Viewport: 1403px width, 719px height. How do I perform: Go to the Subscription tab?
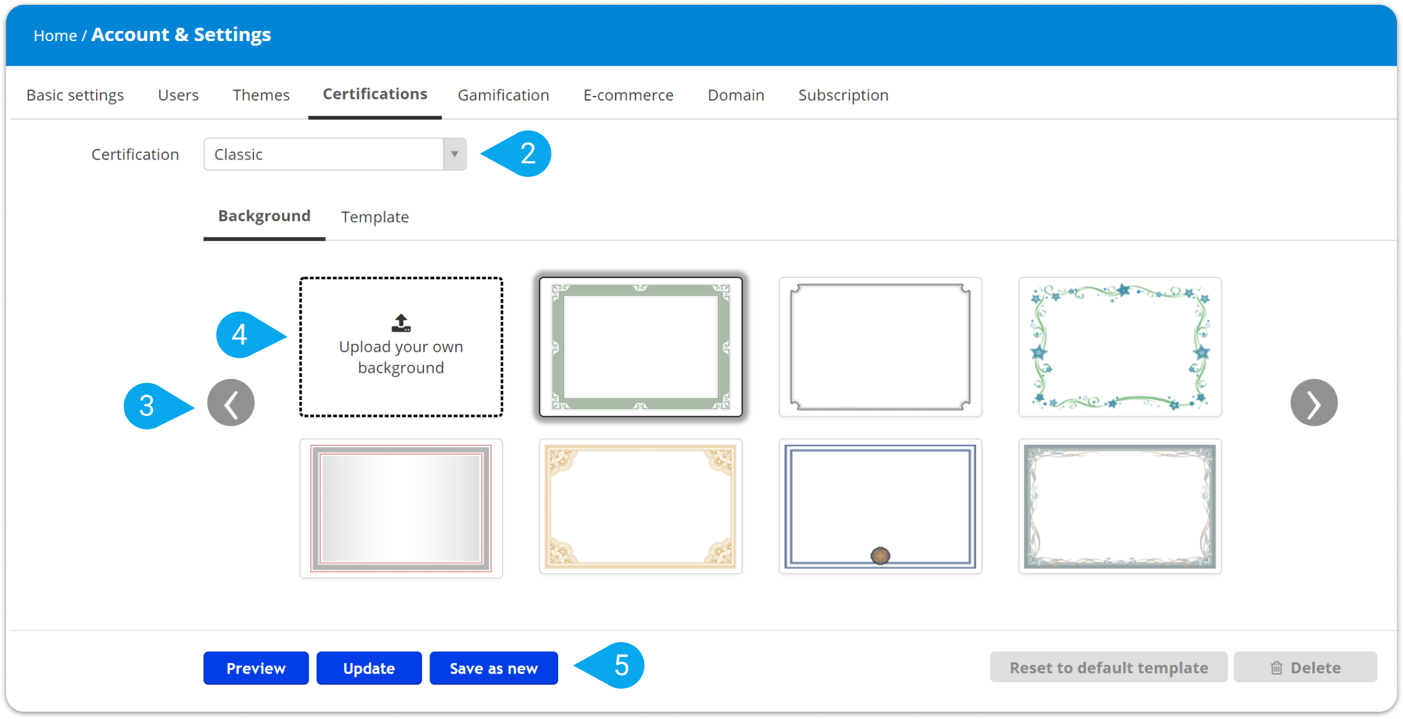(843, 95)
